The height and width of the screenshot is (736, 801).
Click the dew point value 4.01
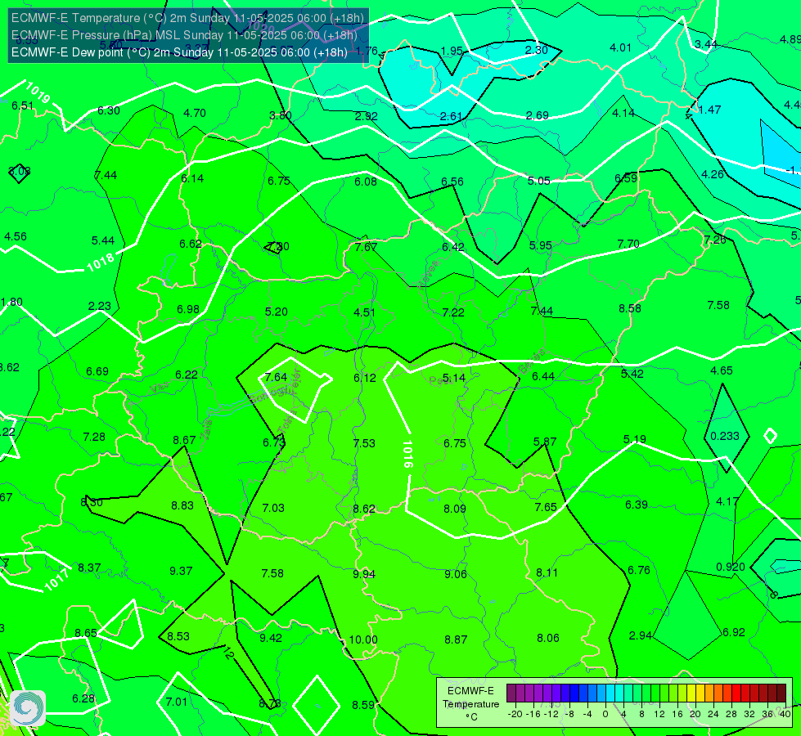point(621,47)
